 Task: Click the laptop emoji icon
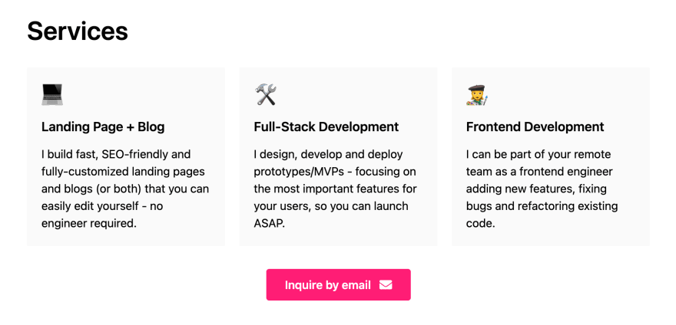52,95
